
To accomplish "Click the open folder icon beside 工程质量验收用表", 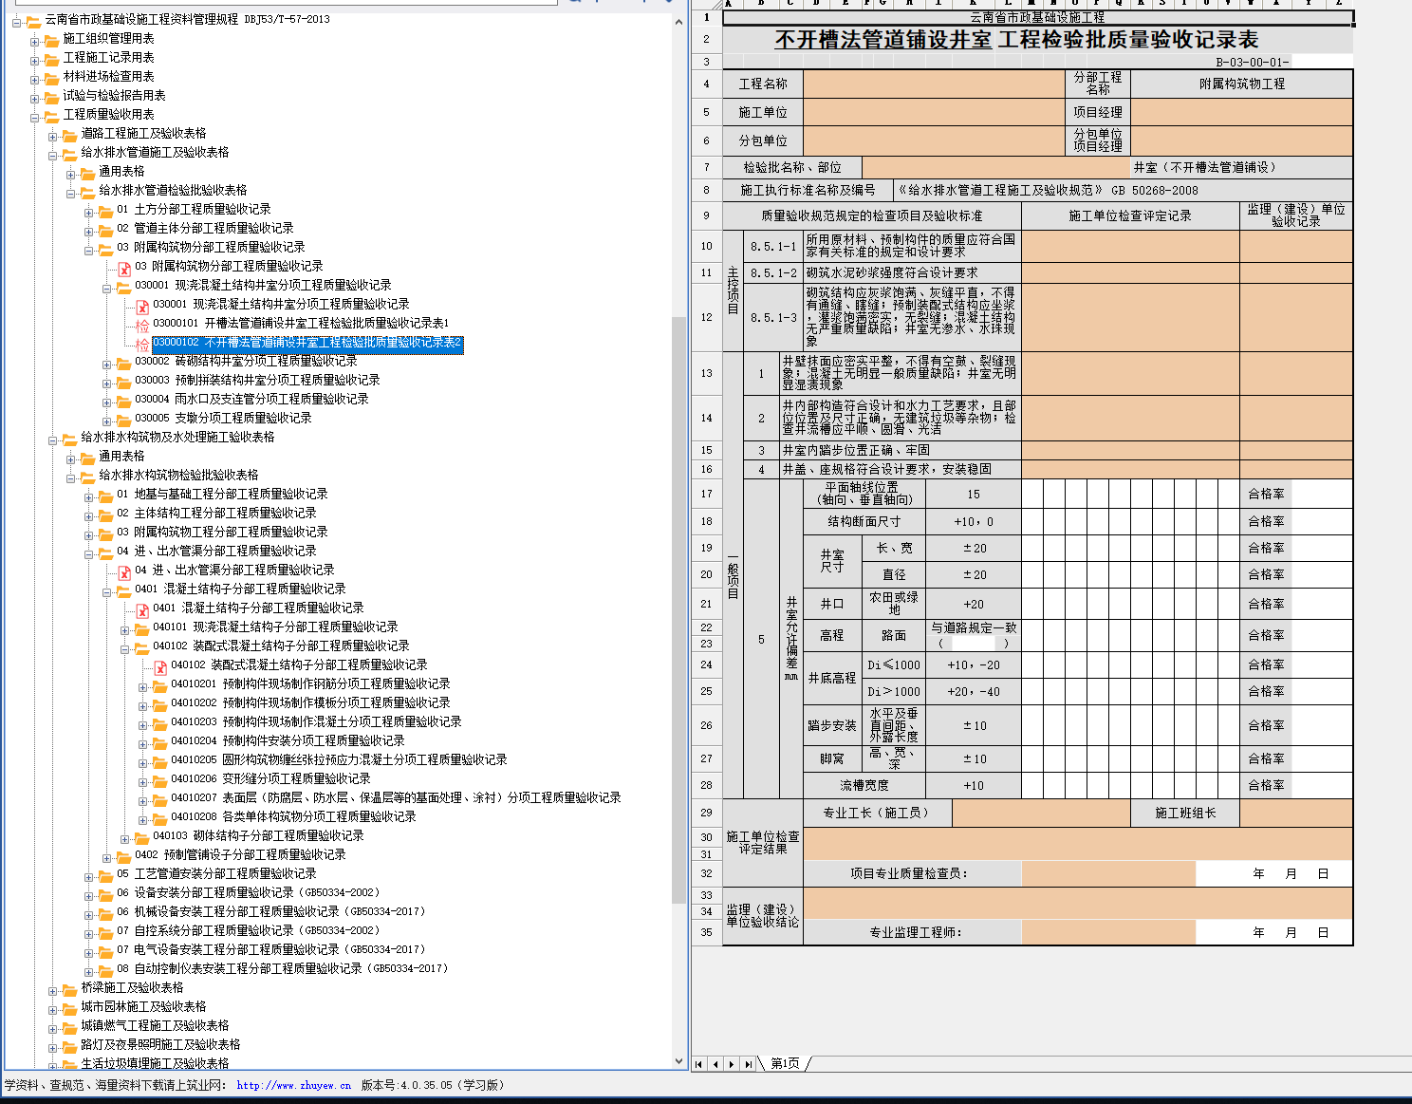I will pyautogui.click(x=51, y=116).
